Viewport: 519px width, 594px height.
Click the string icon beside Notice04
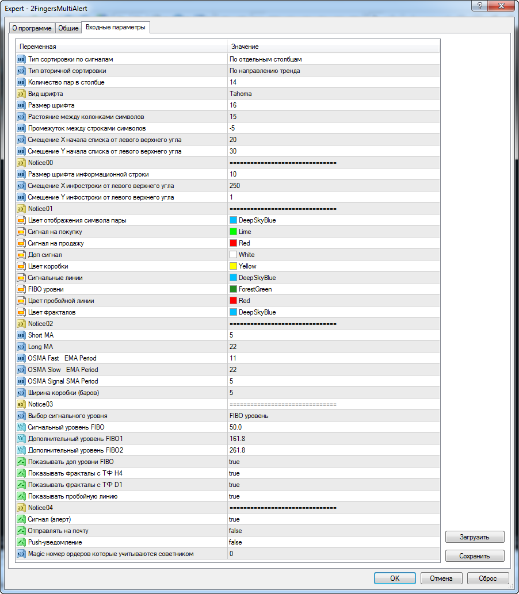coord(21,508)
